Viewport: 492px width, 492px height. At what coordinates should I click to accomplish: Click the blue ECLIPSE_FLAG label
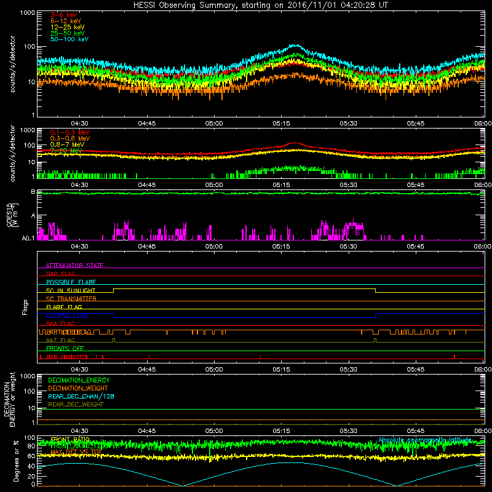67,315
